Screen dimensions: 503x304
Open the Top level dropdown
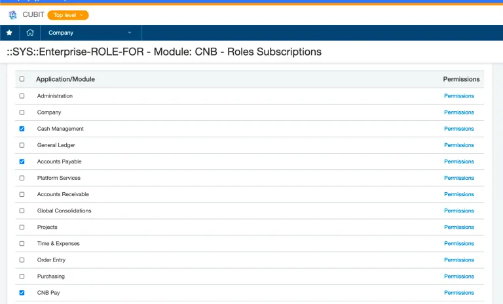pos(68,15)
